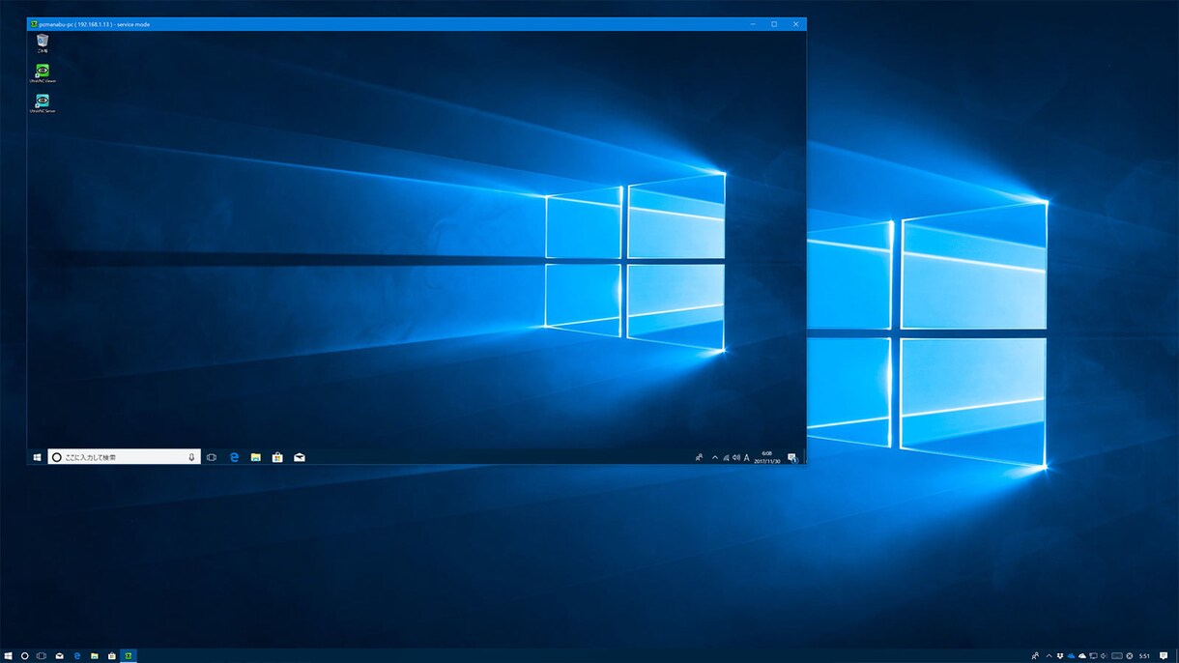Close the VNC viewer window
Viewport: 1179px width, 663px height.
[x=795, y=24]
